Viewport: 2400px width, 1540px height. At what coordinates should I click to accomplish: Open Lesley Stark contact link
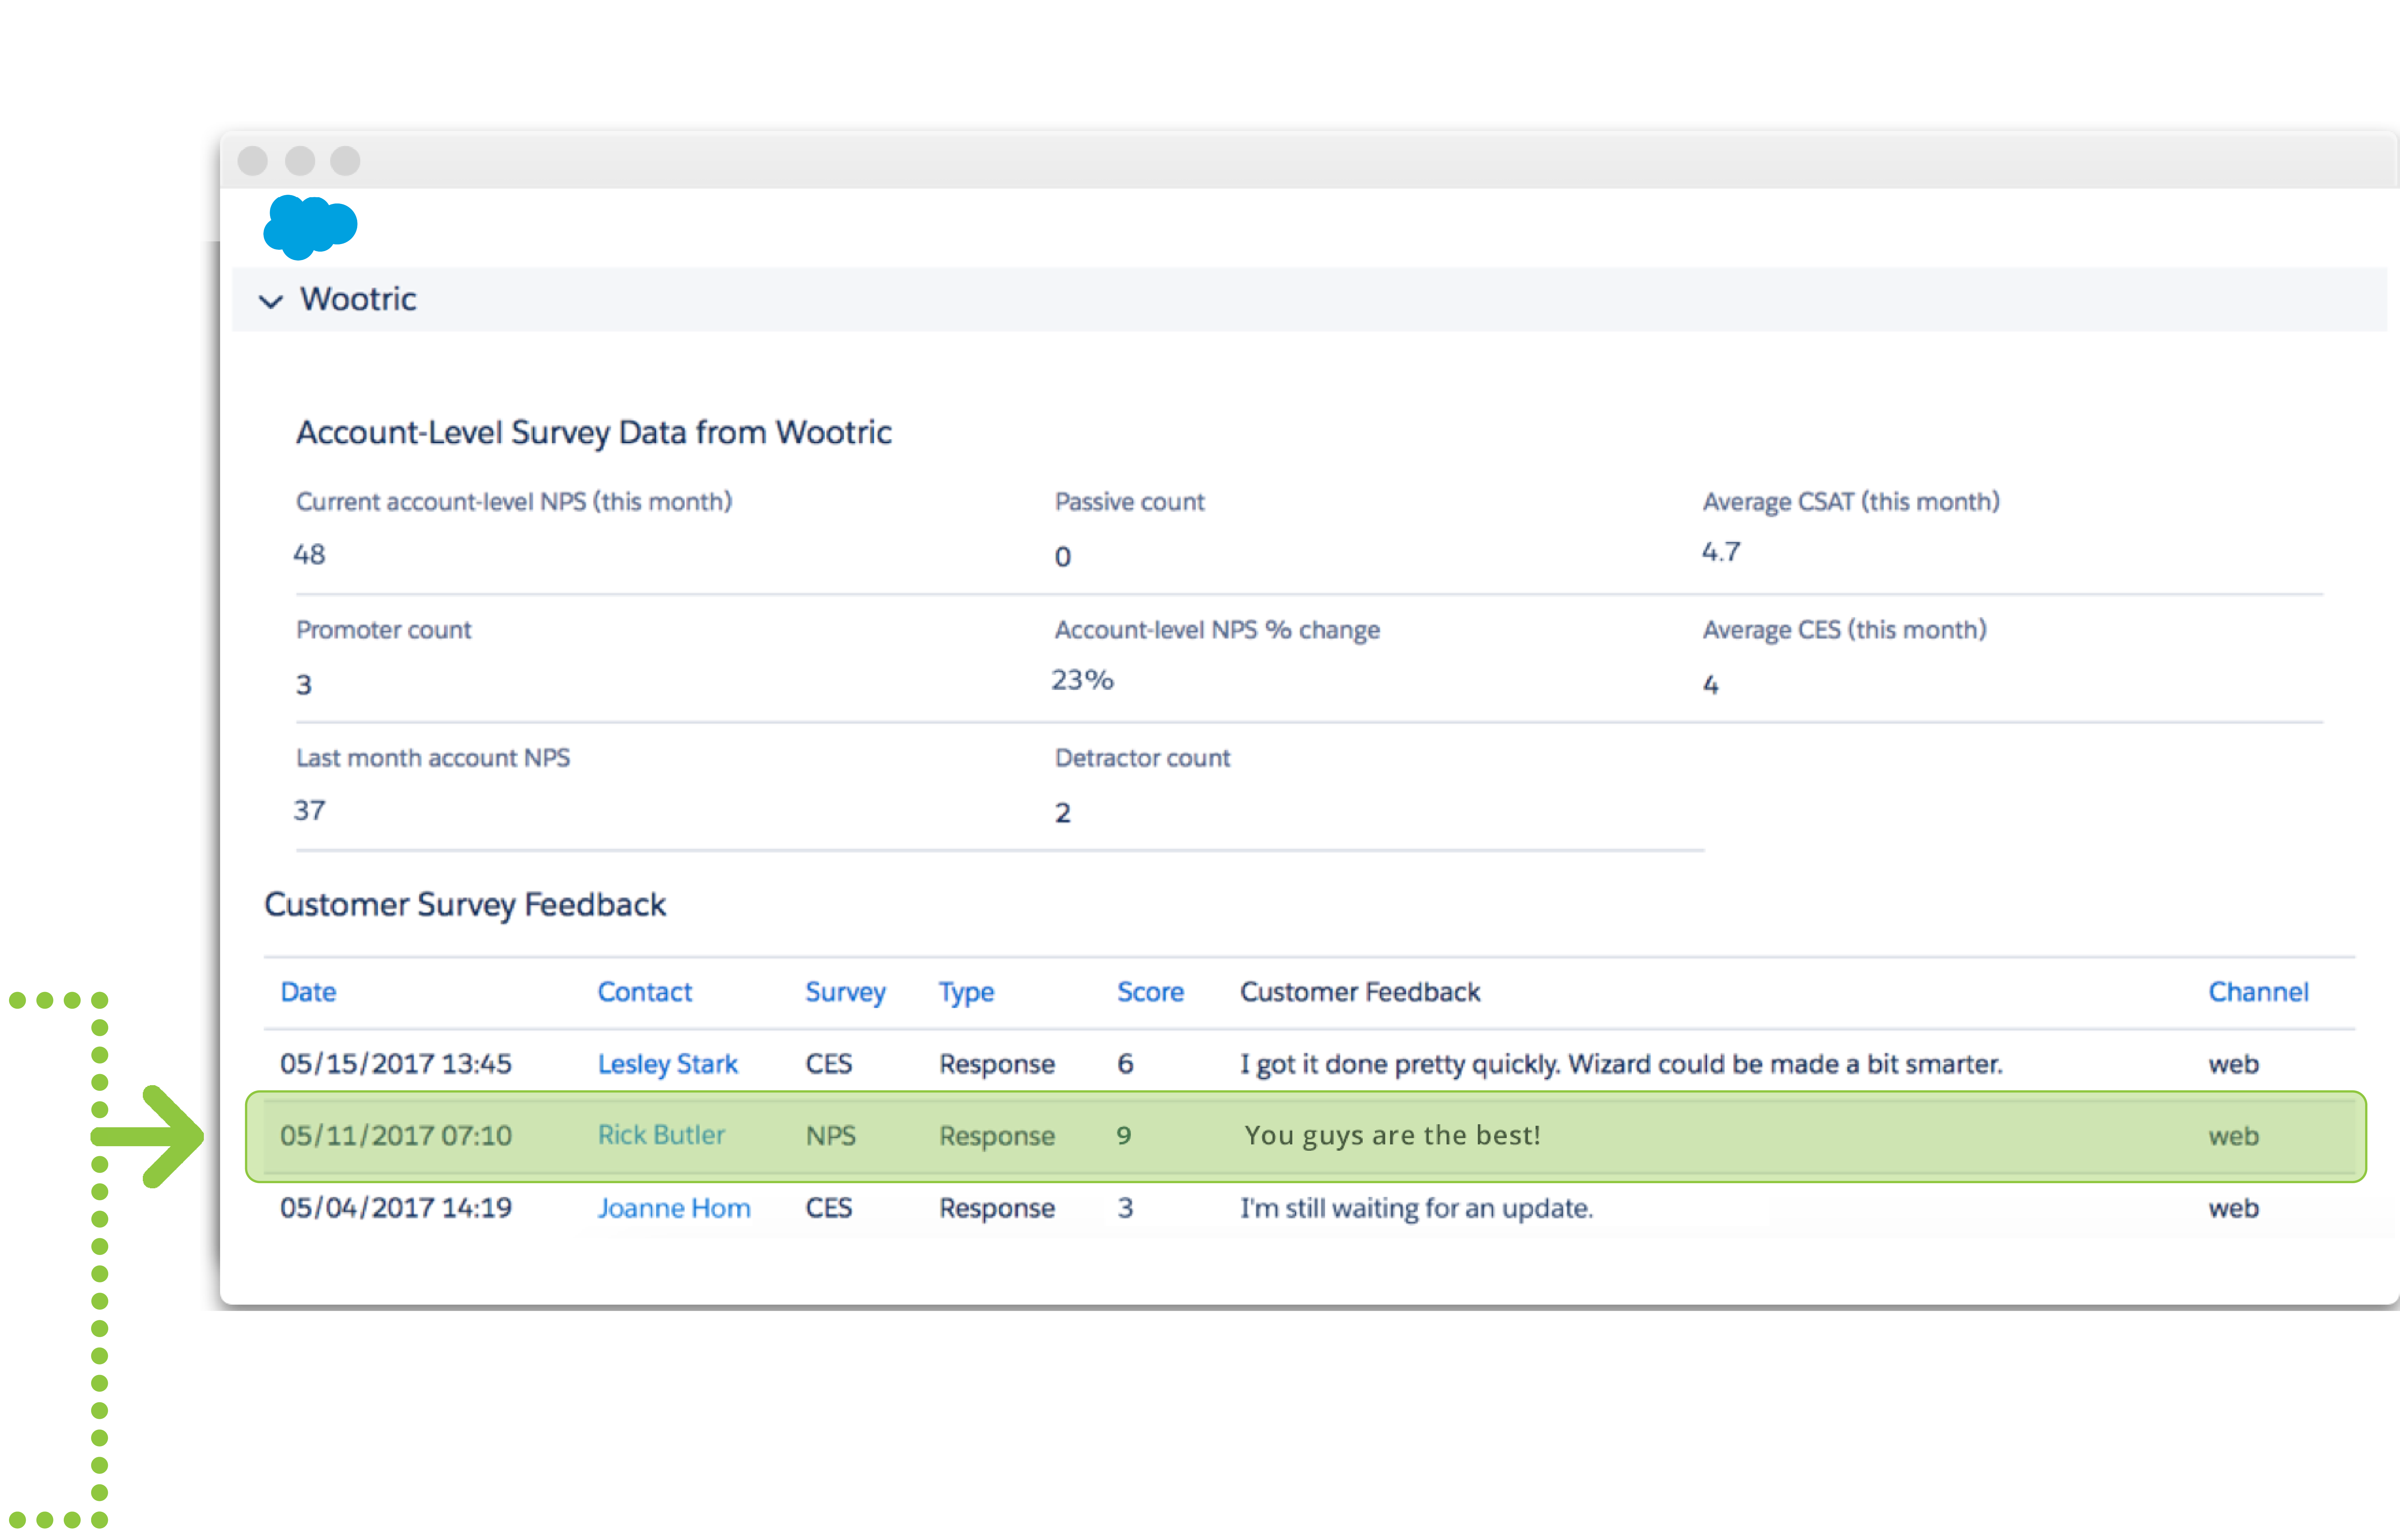(667, 1064)
